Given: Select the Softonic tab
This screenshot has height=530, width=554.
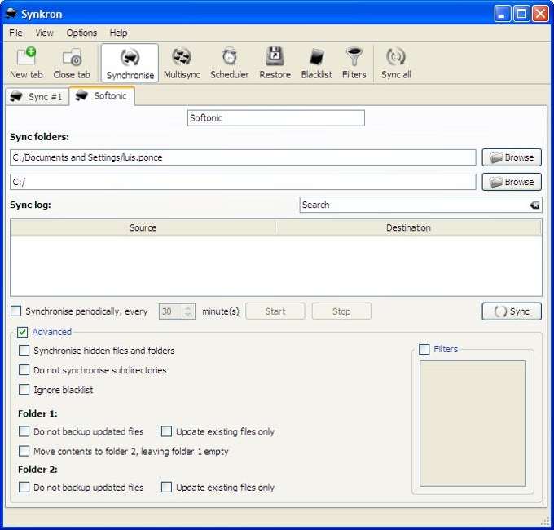Looking at the screenshot, I should pyautogui.click(x=102, y=96).
